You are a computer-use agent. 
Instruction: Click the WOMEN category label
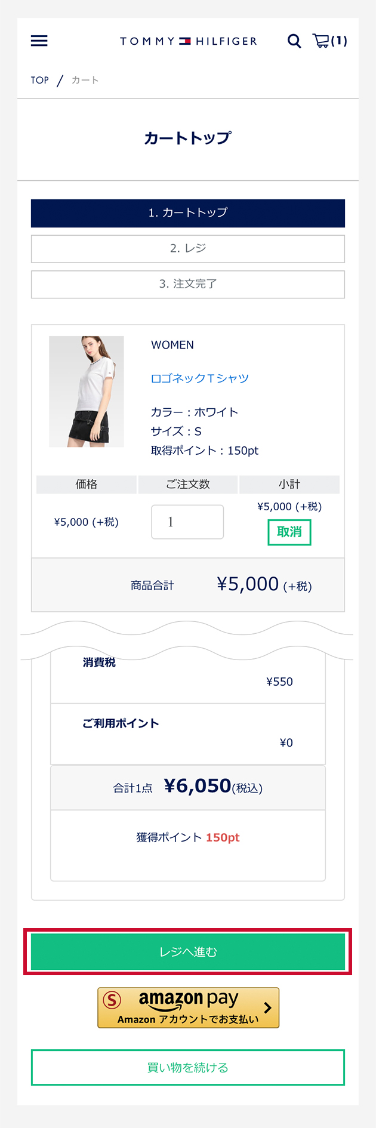(172, 345)
